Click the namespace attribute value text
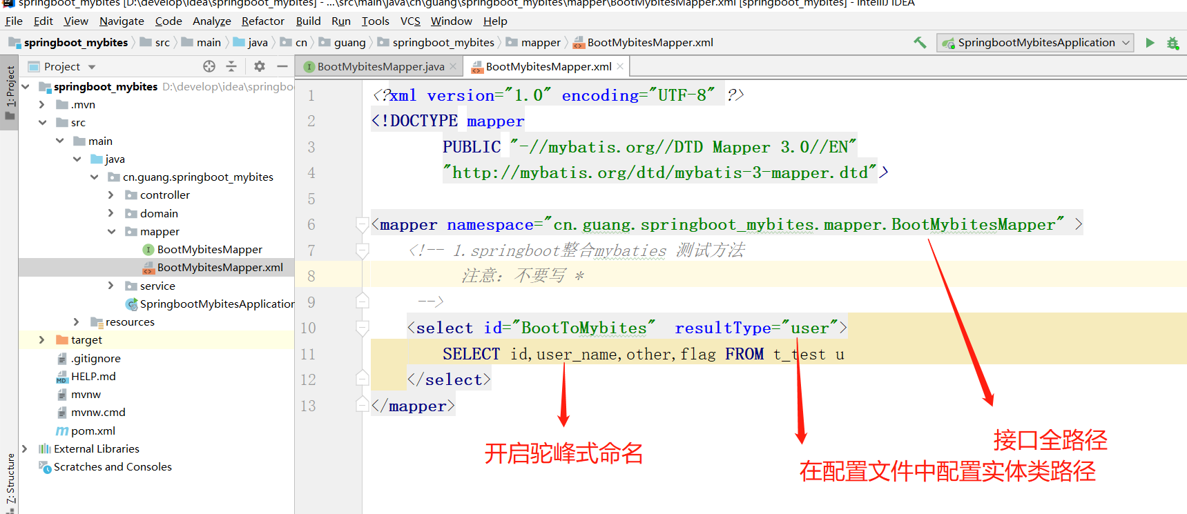The width and height of the screenshot is (1187, 514). [804, 224]
